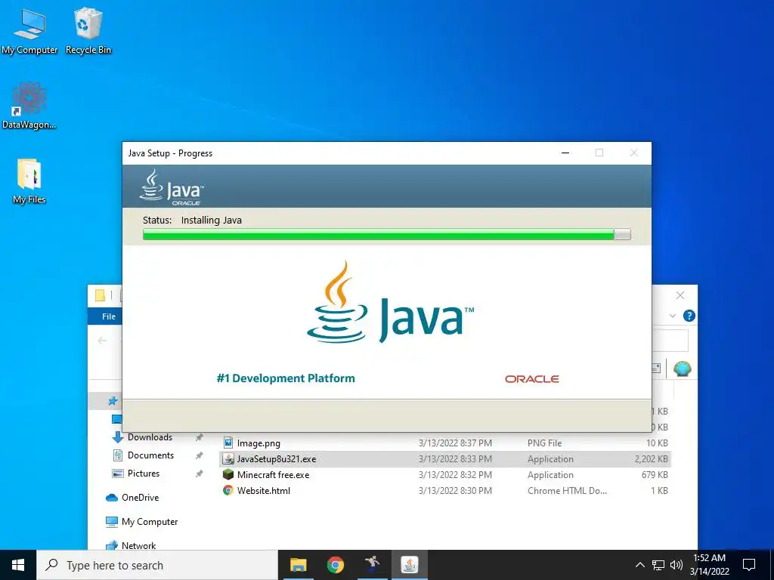Image resolution: width=774 pixels, height=580 pixels.
Task: Select Quick access star in sidebar
Action: [x=113, y=401]
